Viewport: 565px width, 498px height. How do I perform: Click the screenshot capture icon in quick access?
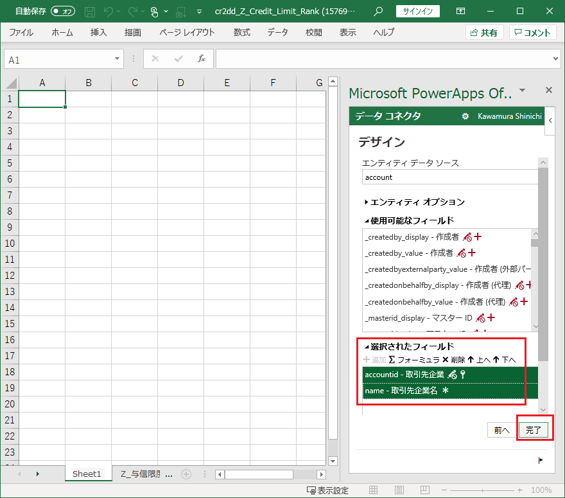point(180,12)
